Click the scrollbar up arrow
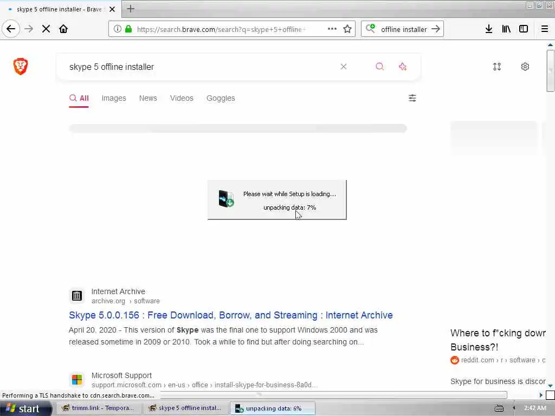The image size is (555, 416). (x=550, y=45)
